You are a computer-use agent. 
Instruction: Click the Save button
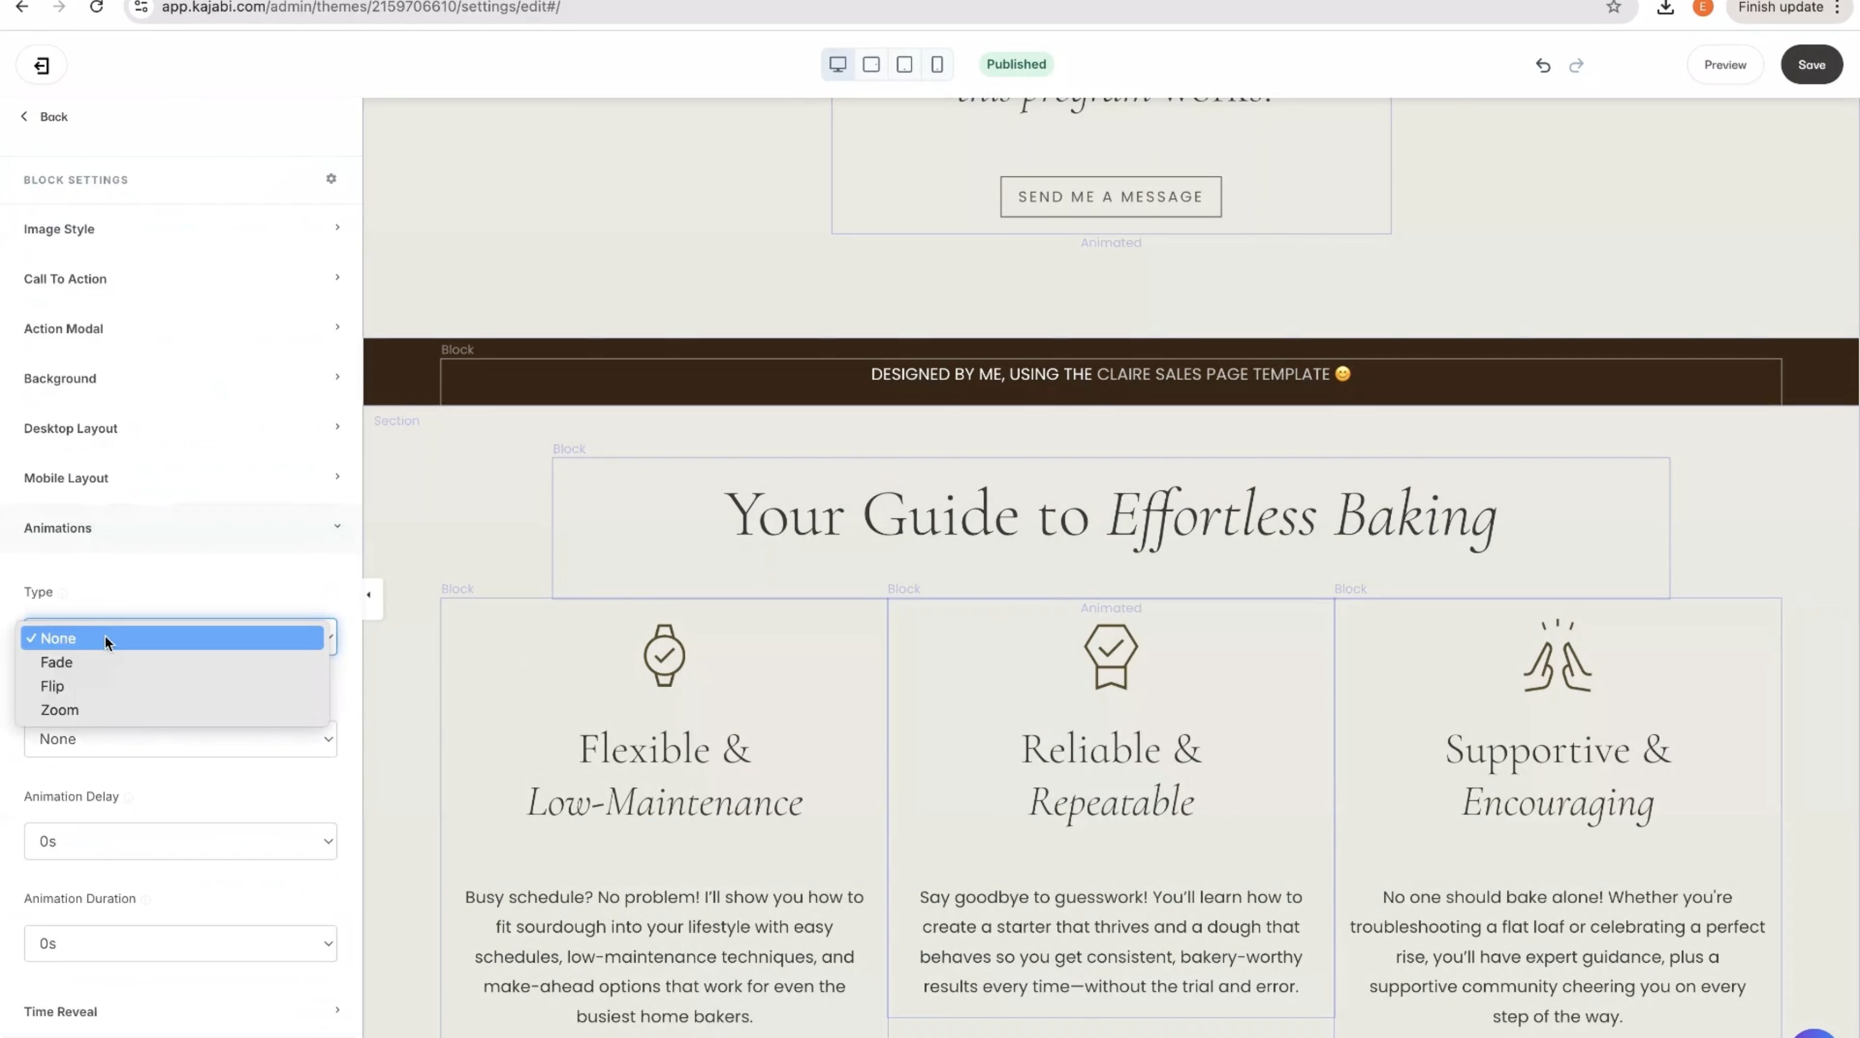tap(1811, 65)
